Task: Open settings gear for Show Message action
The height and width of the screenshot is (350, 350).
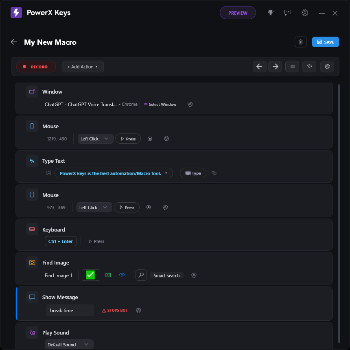Action: click(x=138, y=310)
